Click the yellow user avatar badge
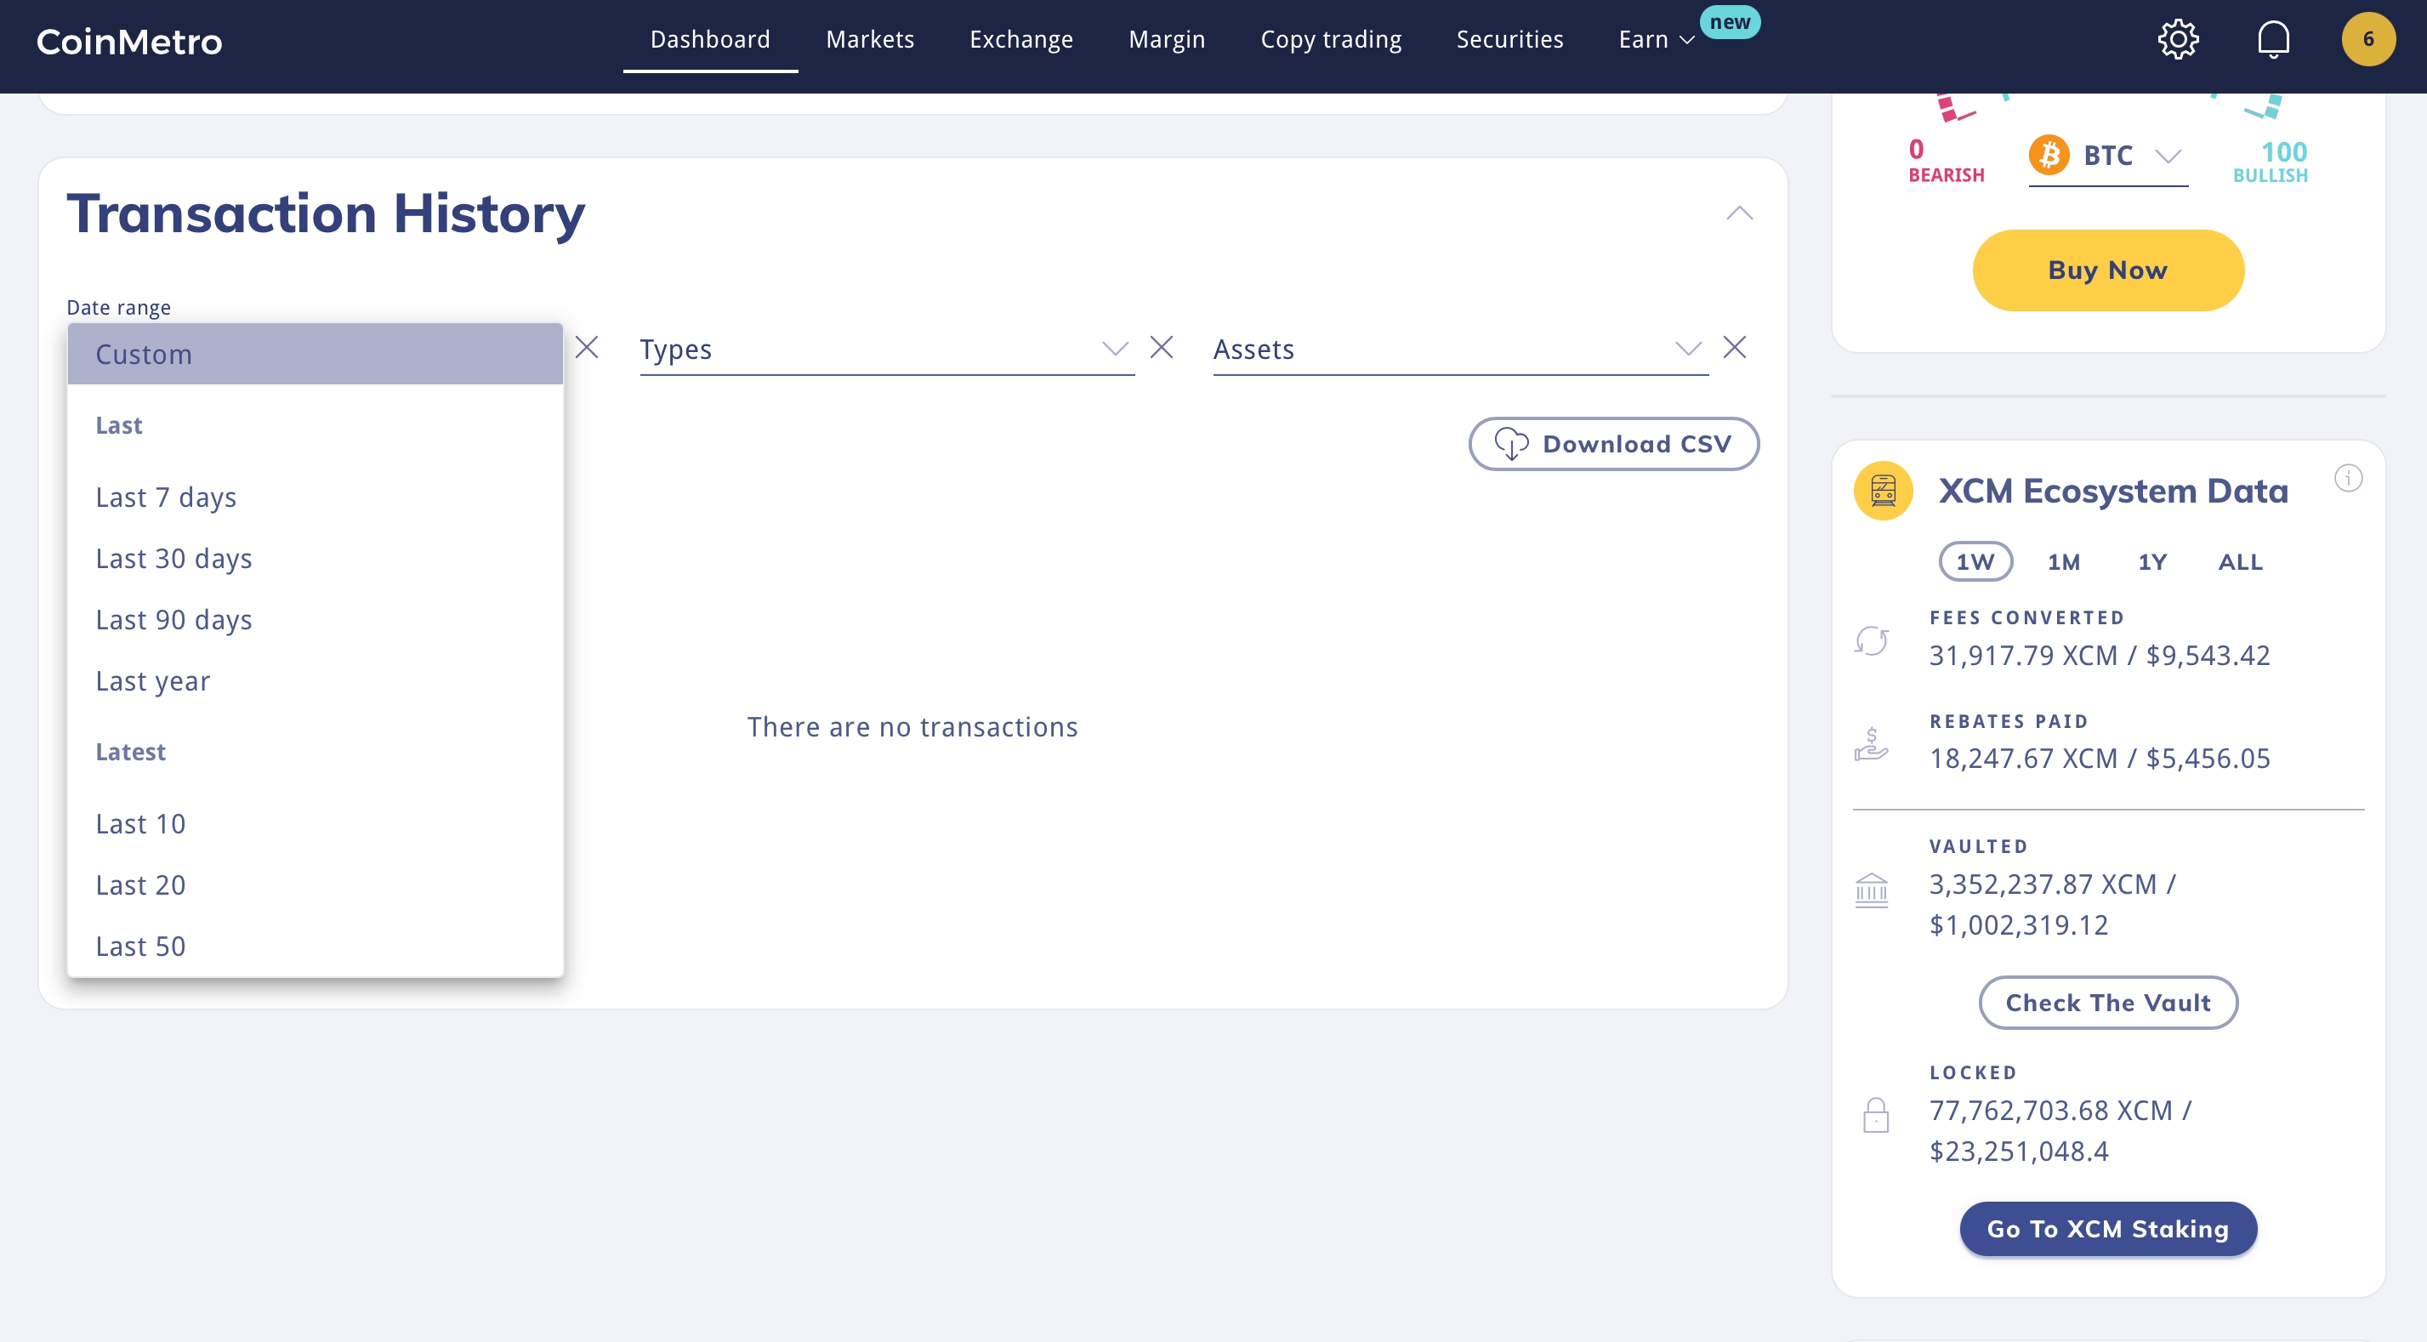Viewport: 2427px width, 1342px height. click(2367, 40)
